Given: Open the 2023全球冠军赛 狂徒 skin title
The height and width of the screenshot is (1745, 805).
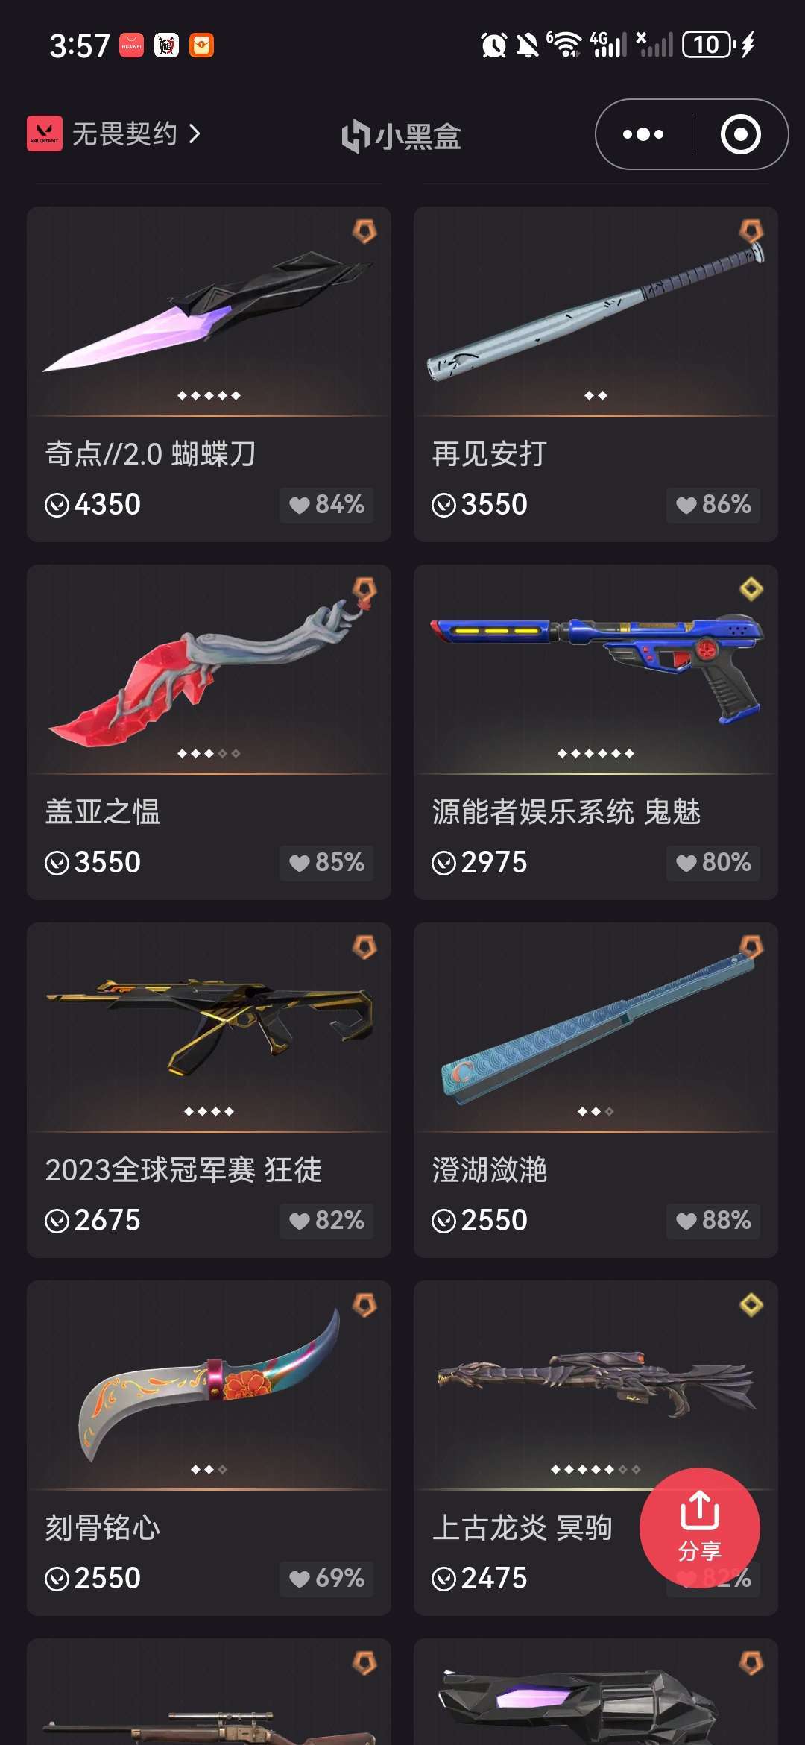Looking at the screenshot, I should tap(183, 1170).
